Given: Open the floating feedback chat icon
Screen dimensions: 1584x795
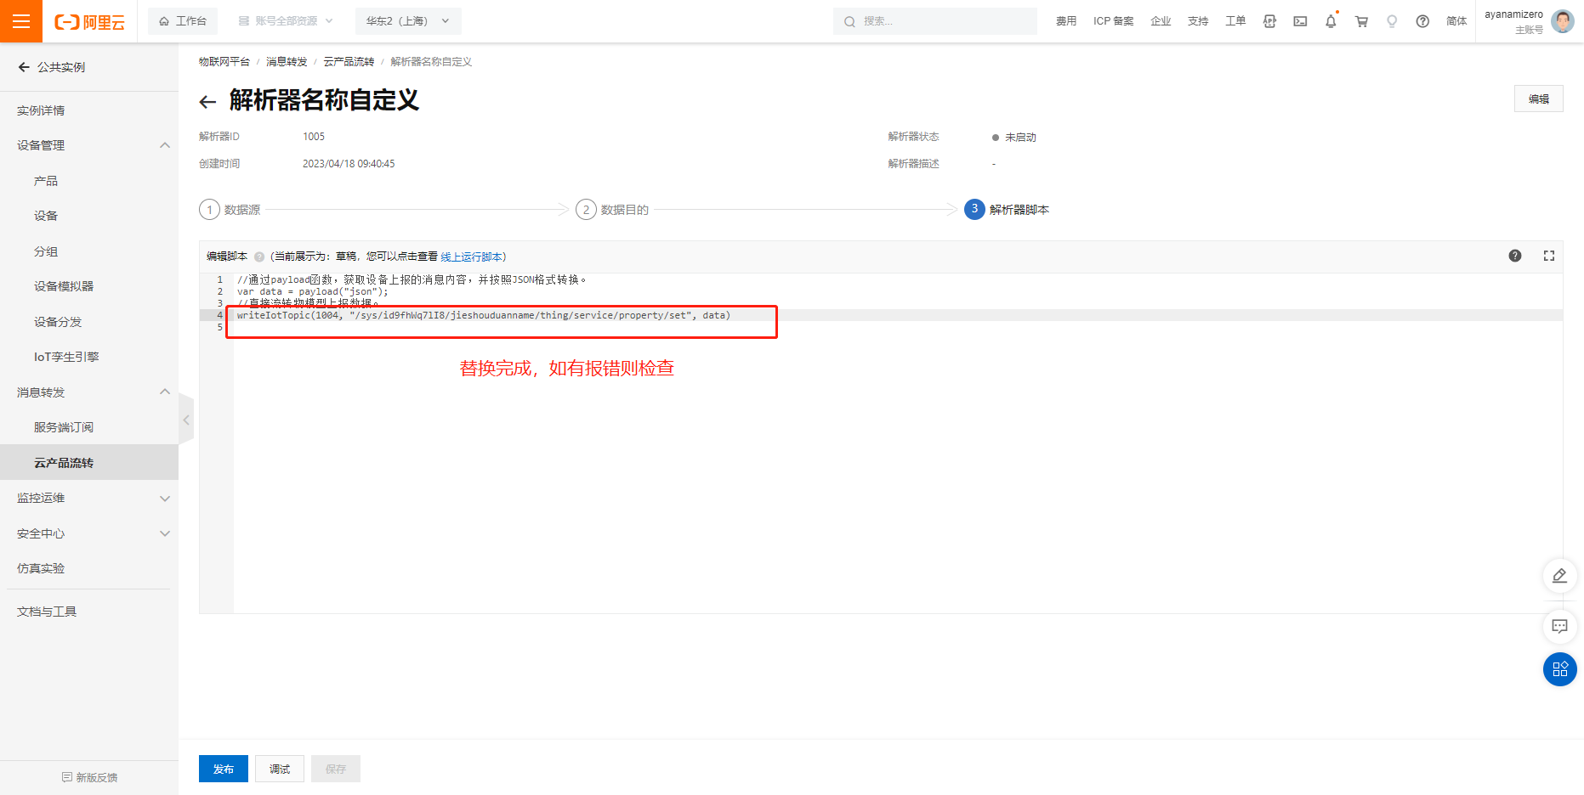Looking at the screenshot, I should (x=1559, y=627).
